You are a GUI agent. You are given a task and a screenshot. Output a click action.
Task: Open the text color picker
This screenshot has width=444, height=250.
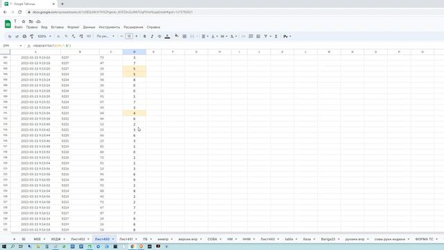[x=167, y=36]
